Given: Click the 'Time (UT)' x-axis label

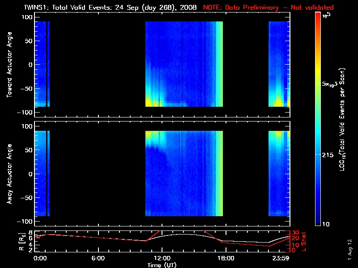Looking at the screenshot, I should click(x=162, y=265).
